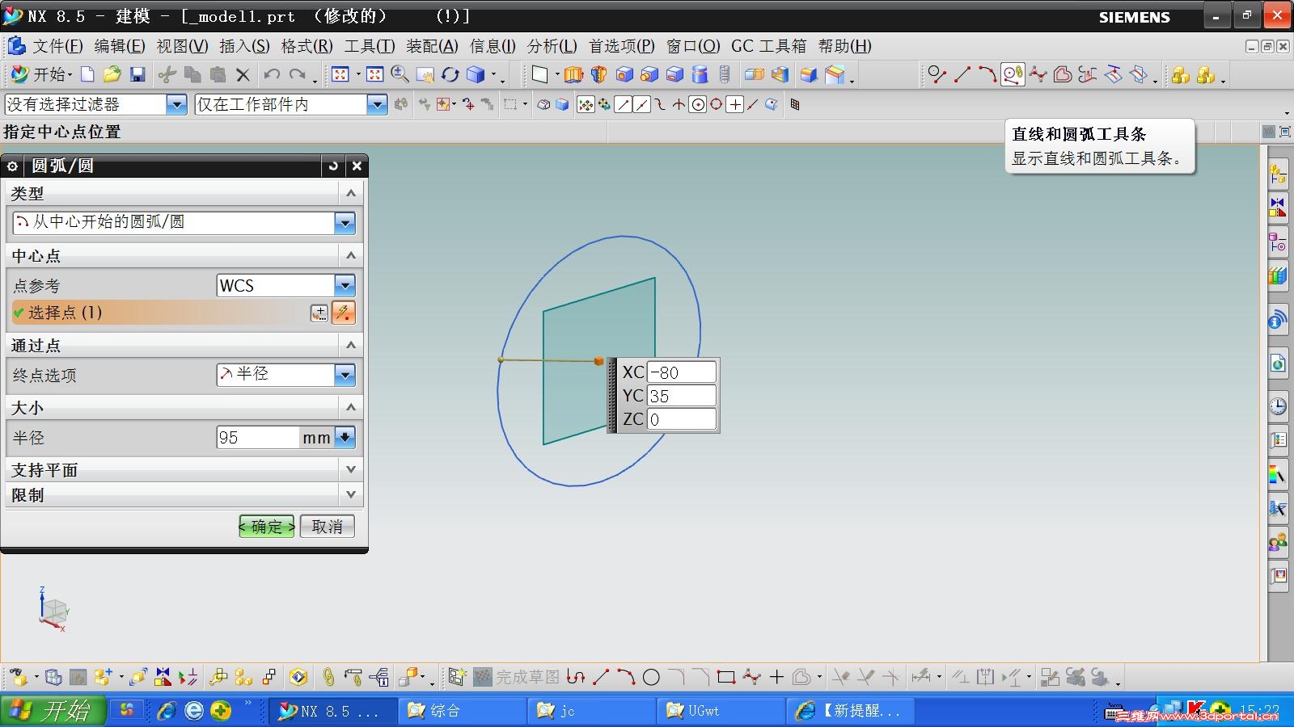Toggle the Lines and Arcs toolbar button

[x=1013, y=75]
